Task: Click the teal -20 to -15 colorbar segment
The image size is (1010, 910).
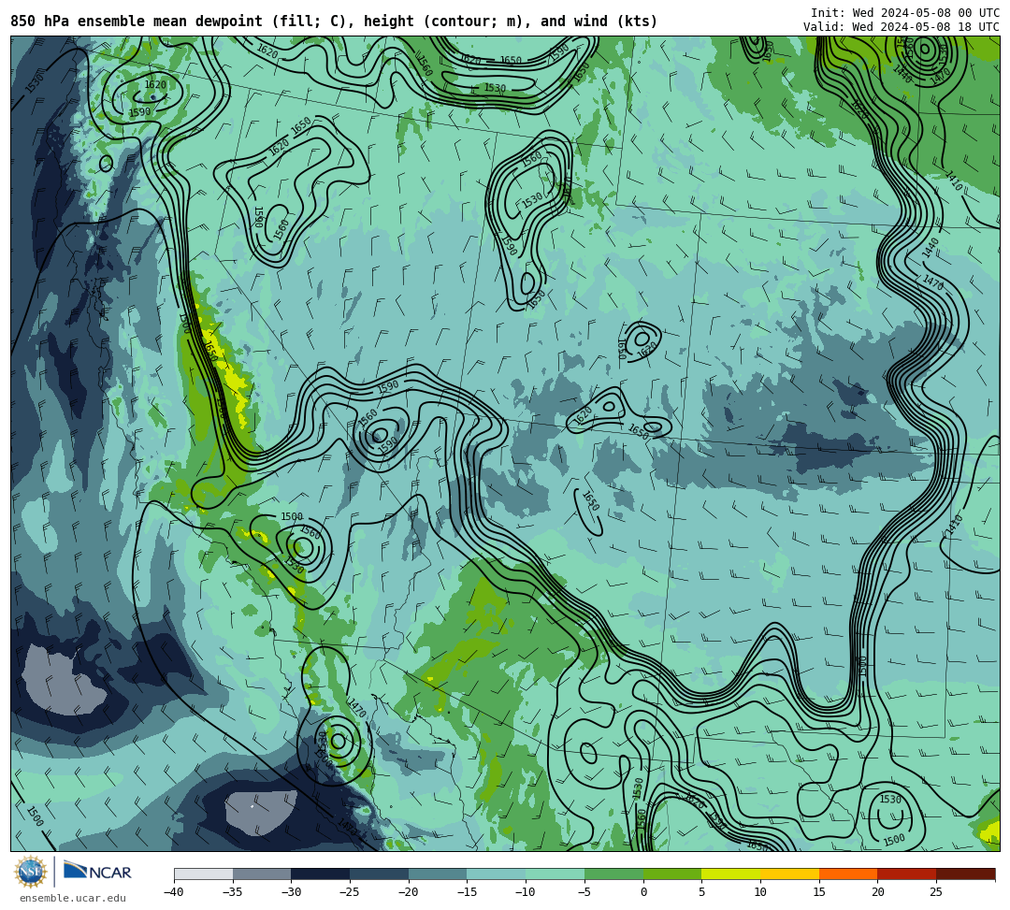Action: pos(438,874)
